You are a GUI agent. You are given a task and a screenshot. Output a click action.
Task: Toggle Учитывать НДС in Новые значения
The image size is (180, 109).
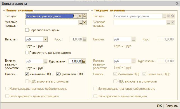point(27,74)
